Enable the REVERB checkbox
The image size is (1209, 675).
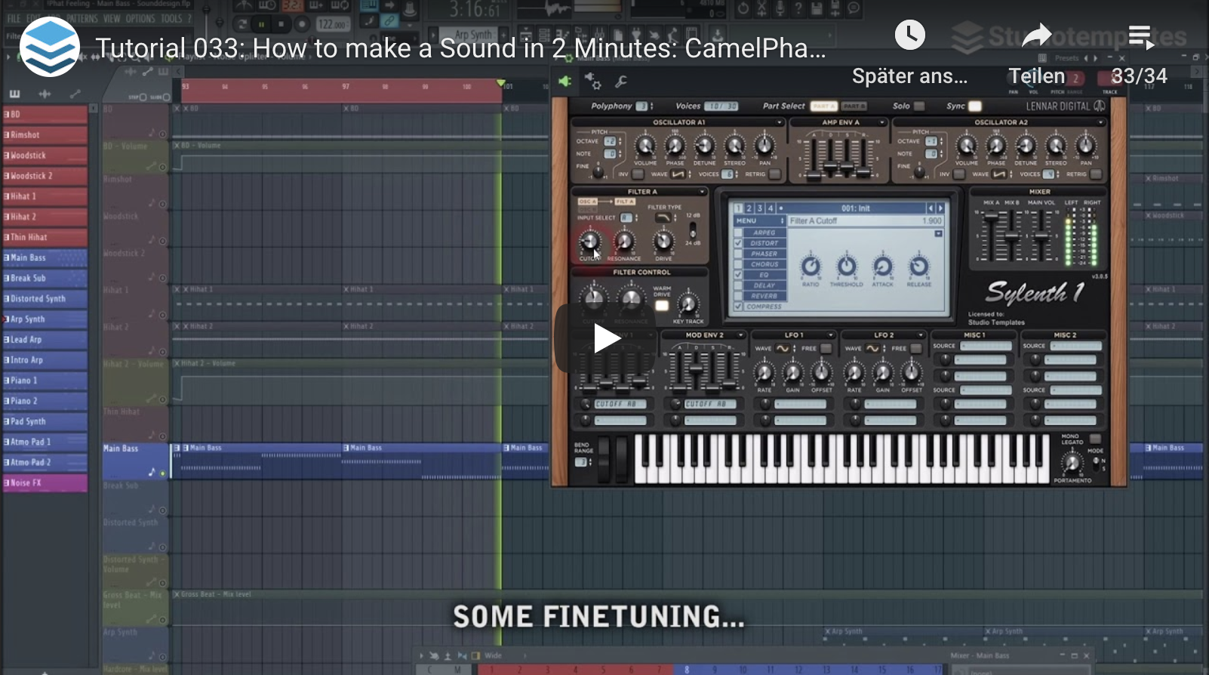(738, 296)
